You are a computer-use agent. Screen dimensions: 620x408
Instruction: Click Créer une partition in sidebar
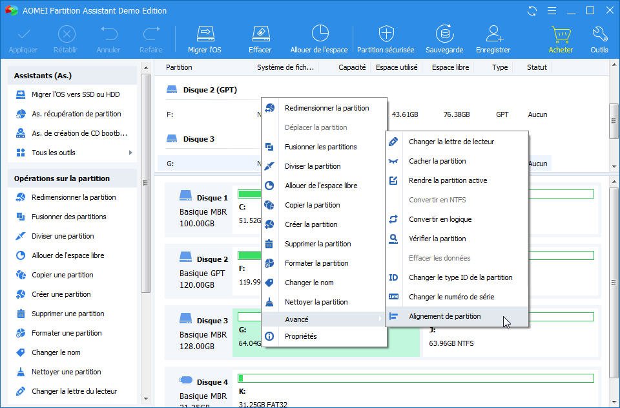(x=72, y=294)
